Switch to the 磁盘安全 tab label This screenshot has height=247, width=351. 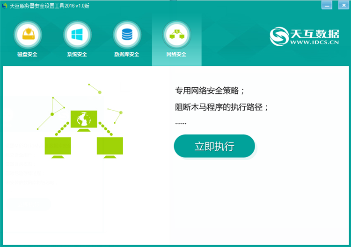click(27, 54)
